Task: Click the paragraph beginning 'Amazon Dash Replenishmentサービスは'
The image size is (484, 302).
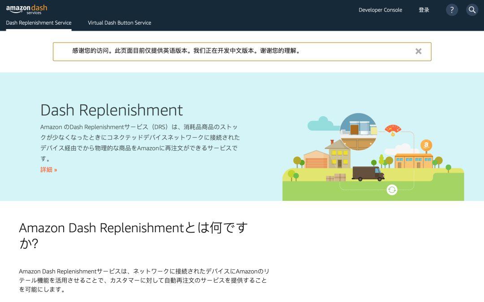Action: 144,281
